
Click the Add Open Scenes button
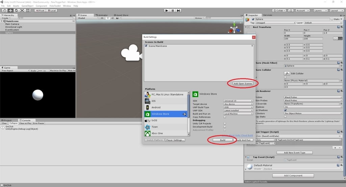tap(243, 84)
